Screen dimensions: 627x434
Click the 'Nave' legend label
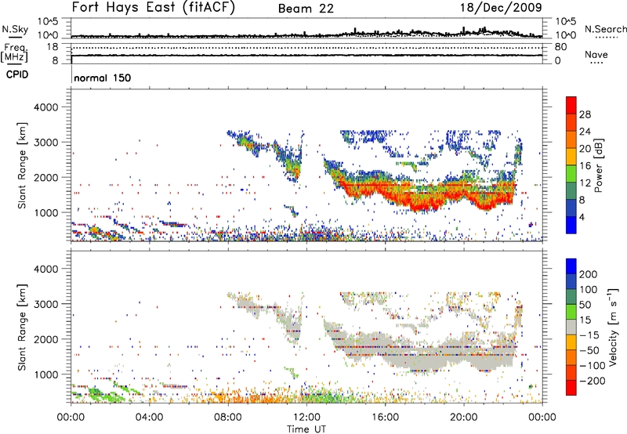(x=596, y=54)
